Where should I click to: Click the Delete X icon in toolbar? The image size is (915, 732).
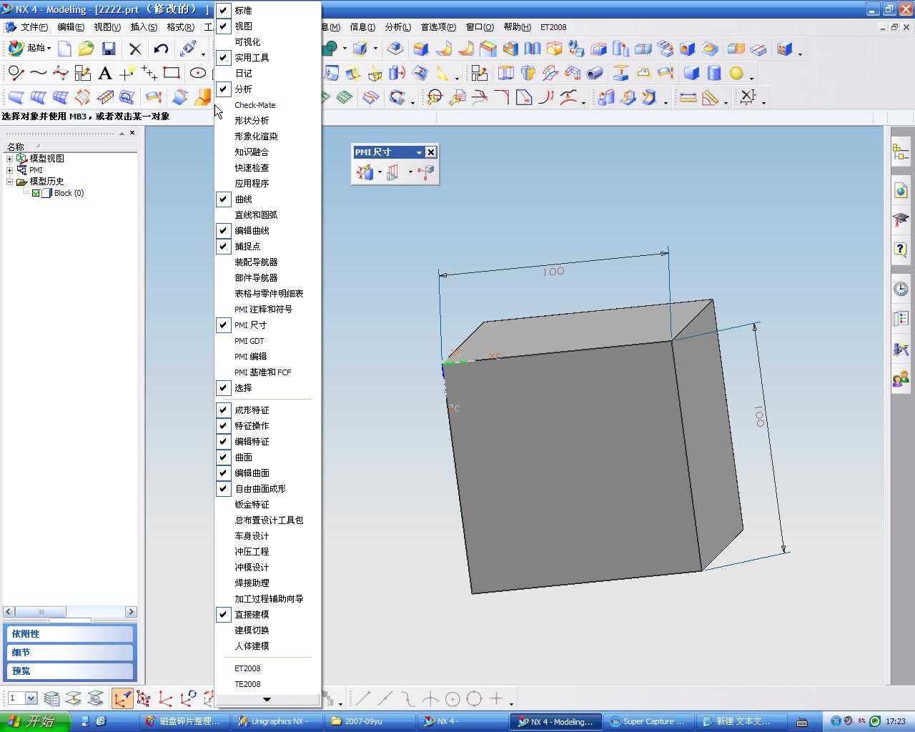tap(135, 49)
